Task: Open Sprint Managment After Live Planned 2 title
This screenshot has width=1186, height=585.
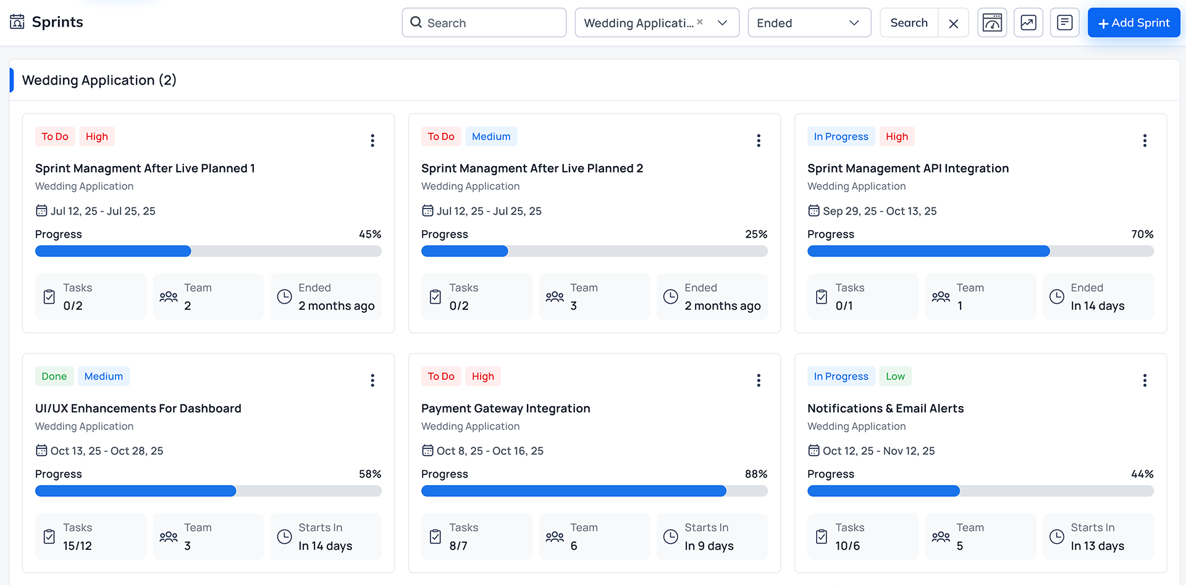Action: pos(532,168)
